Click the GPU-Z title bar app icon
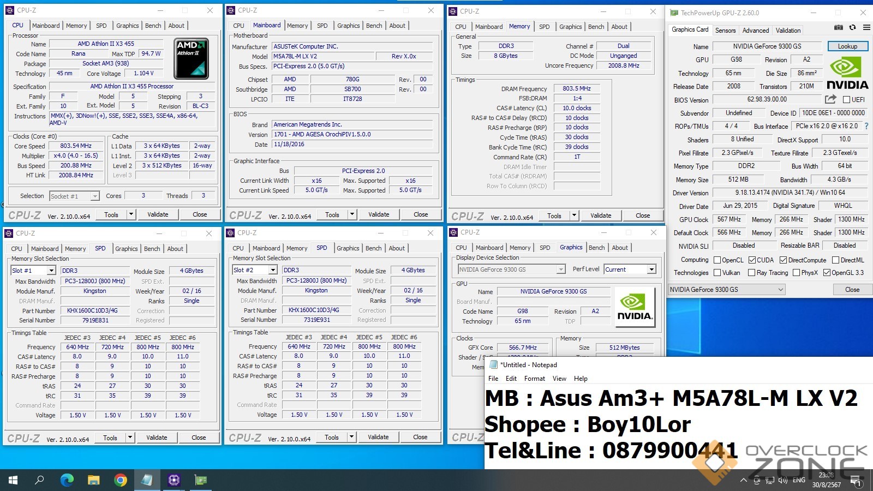873x491 pixels. click(x=674, y=13)
